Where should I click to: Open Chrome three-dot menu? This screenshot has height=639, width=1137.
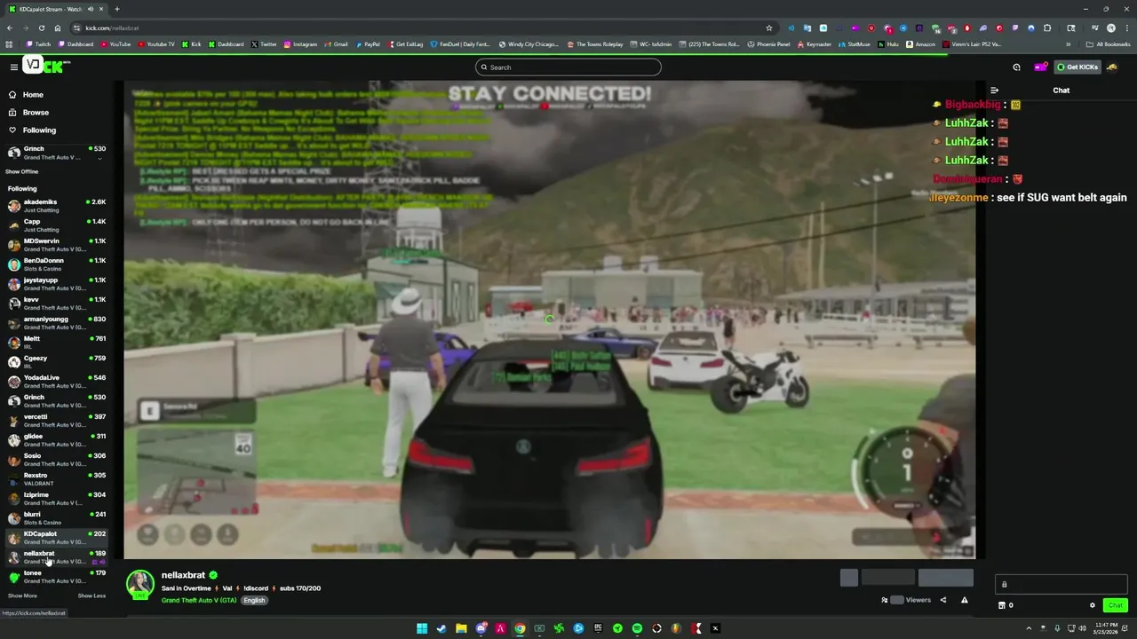coord(1127,28)
